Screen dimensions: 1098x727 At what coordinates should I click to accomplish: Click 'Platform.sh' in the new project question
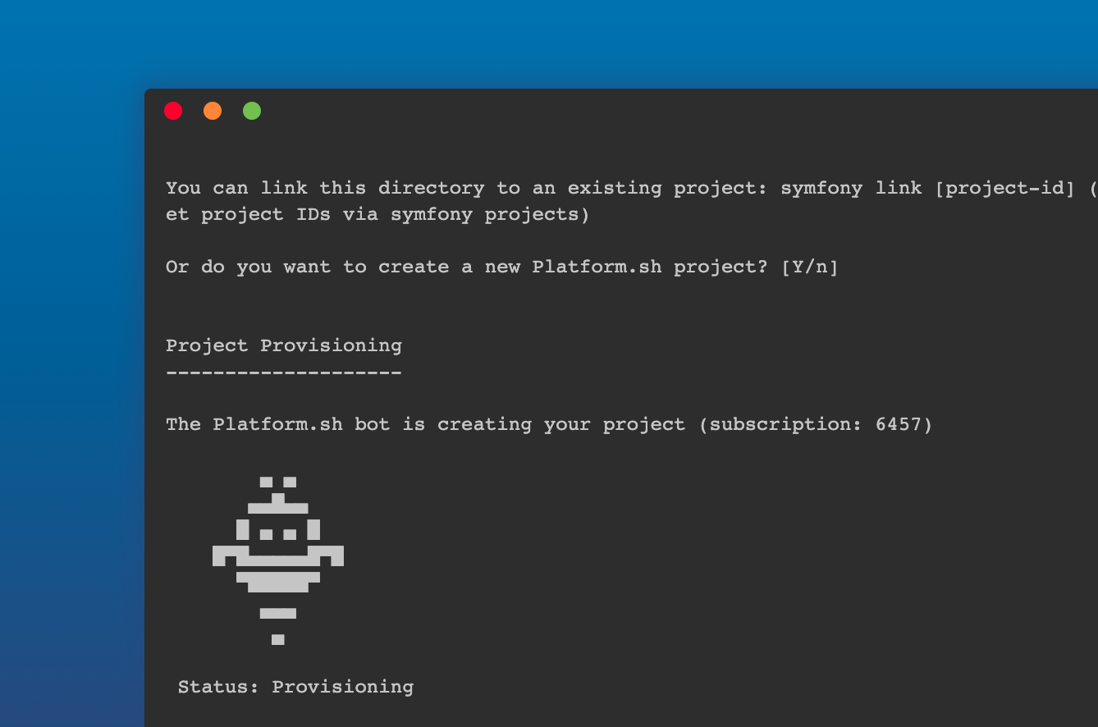pos(597,267)
